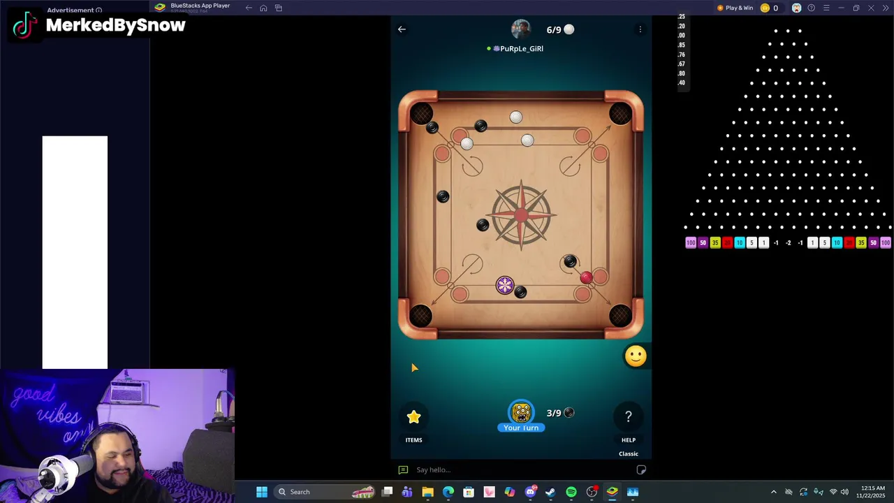Open Microsoft Store from taskbar
The width and height of the screenshot is (894, 503).
tap(469, 492)
